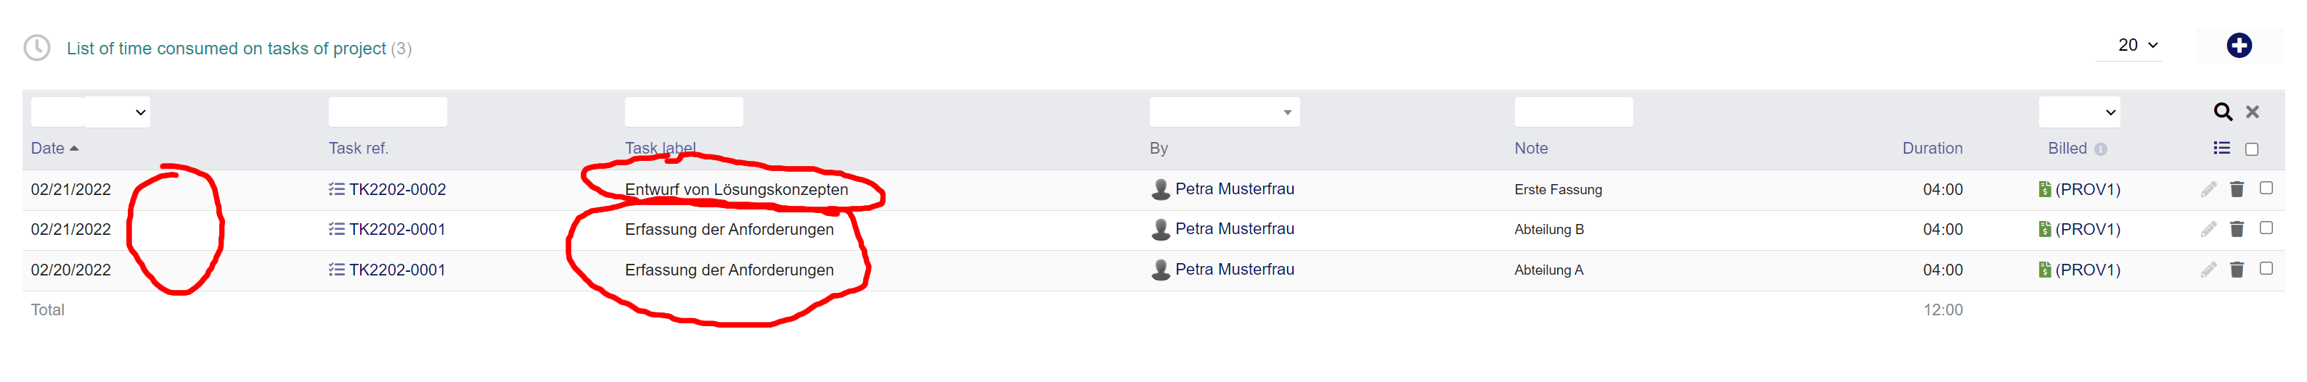
Task: Expand the By user filter dropdown
Action: pyautogui.click(x=1224, y=112)
